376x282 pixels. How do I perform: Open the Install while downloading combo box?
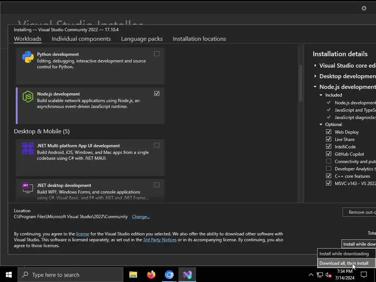pyautogui.click(x=359, y=244)
